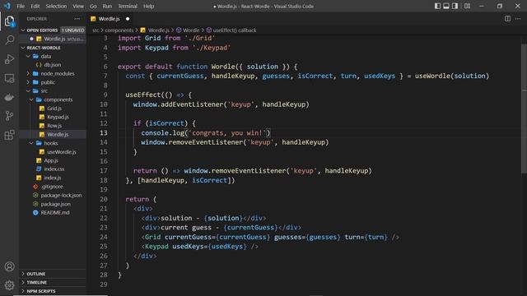Open the Terminal menu
Screen dimensions: 527x296
(128, 6)
